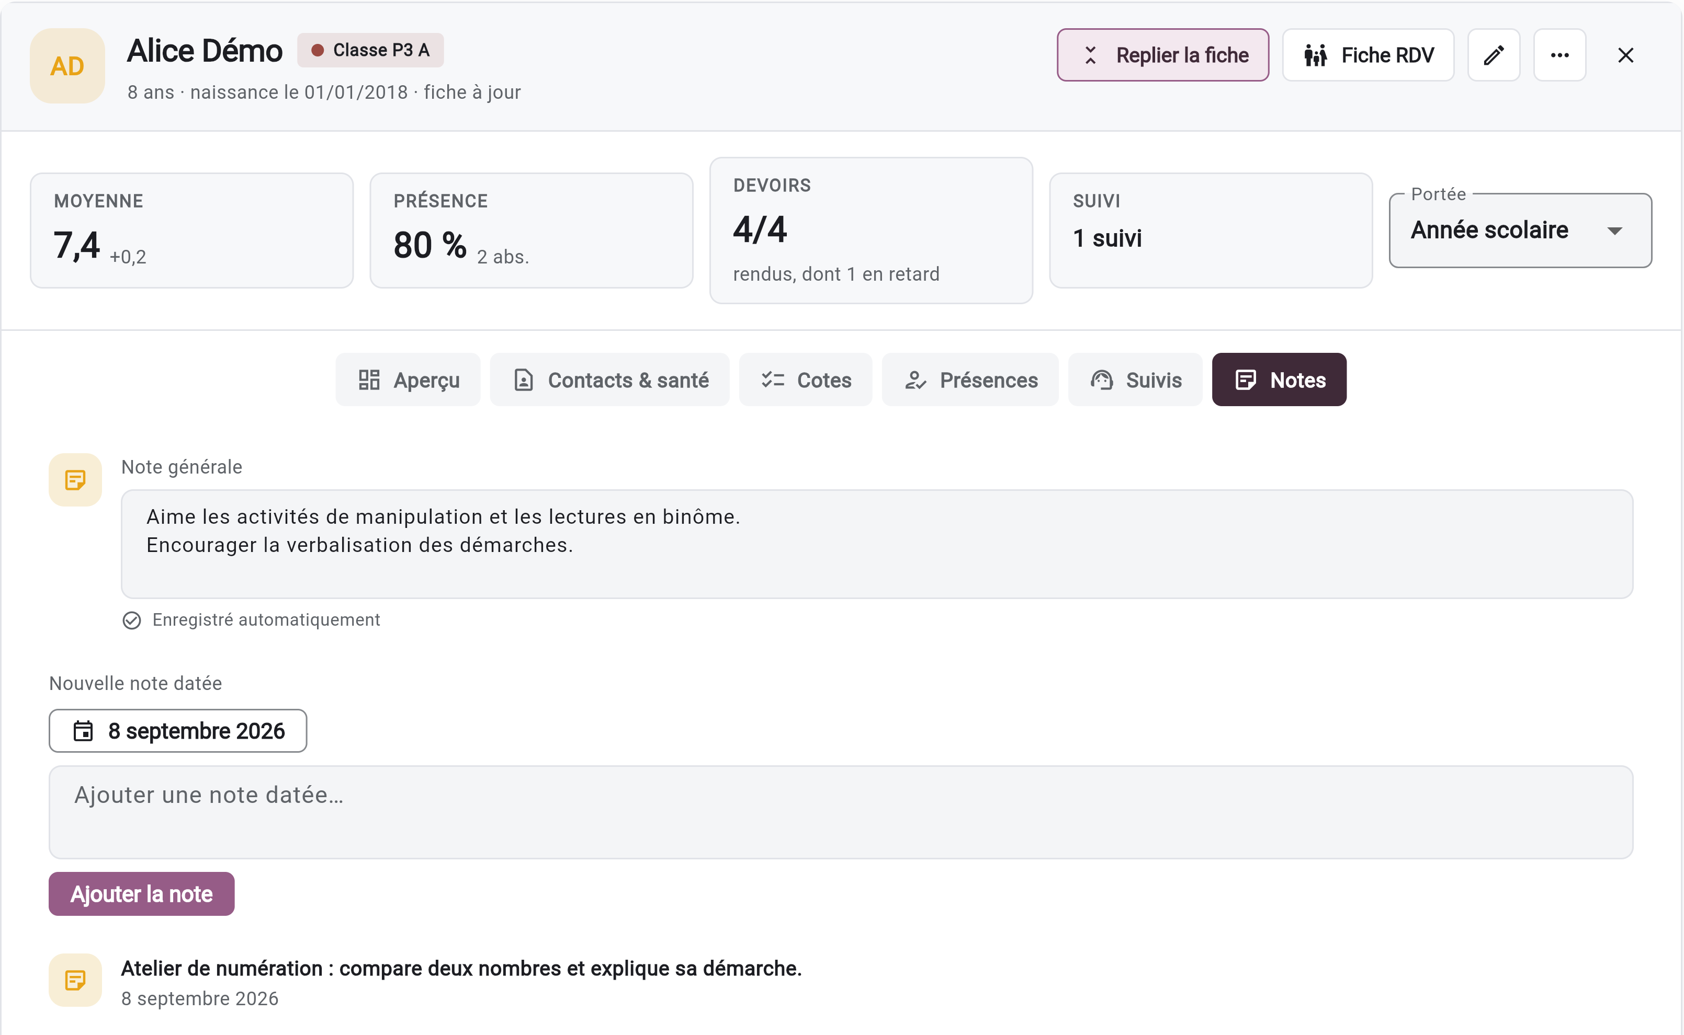This screenshot has width=1684, height=1035.
Task: Click the Moyenne 7,4 card
Action: [x=192, y=231]
